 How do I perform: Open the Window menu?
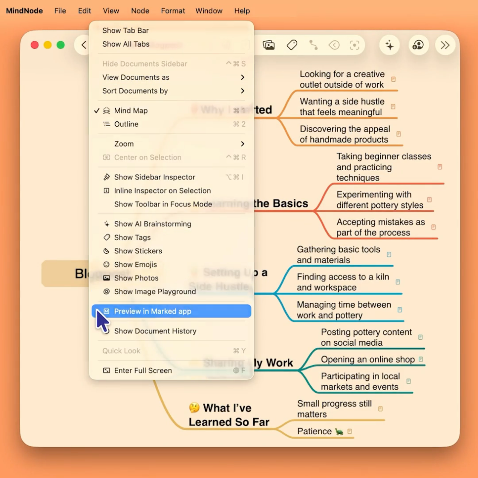209,11
